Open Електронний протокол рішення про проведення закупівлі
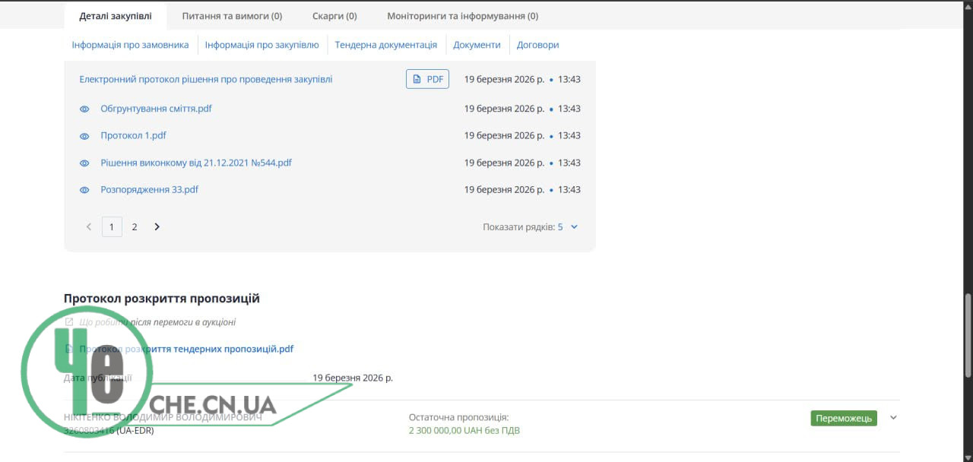 [x=206, y=79]
